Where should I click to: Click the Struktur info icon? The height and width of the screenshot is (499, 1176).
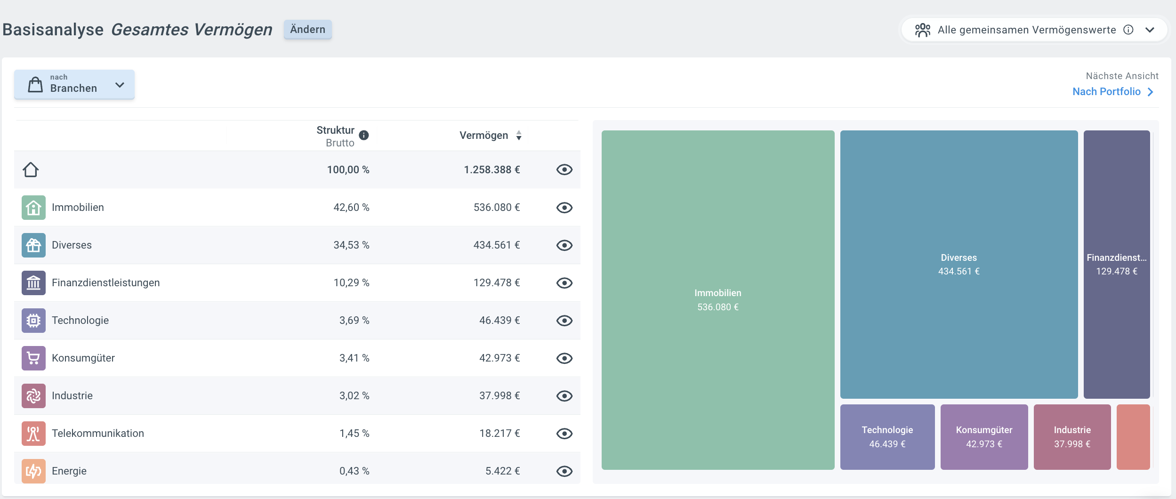click(x=364, y=136)
